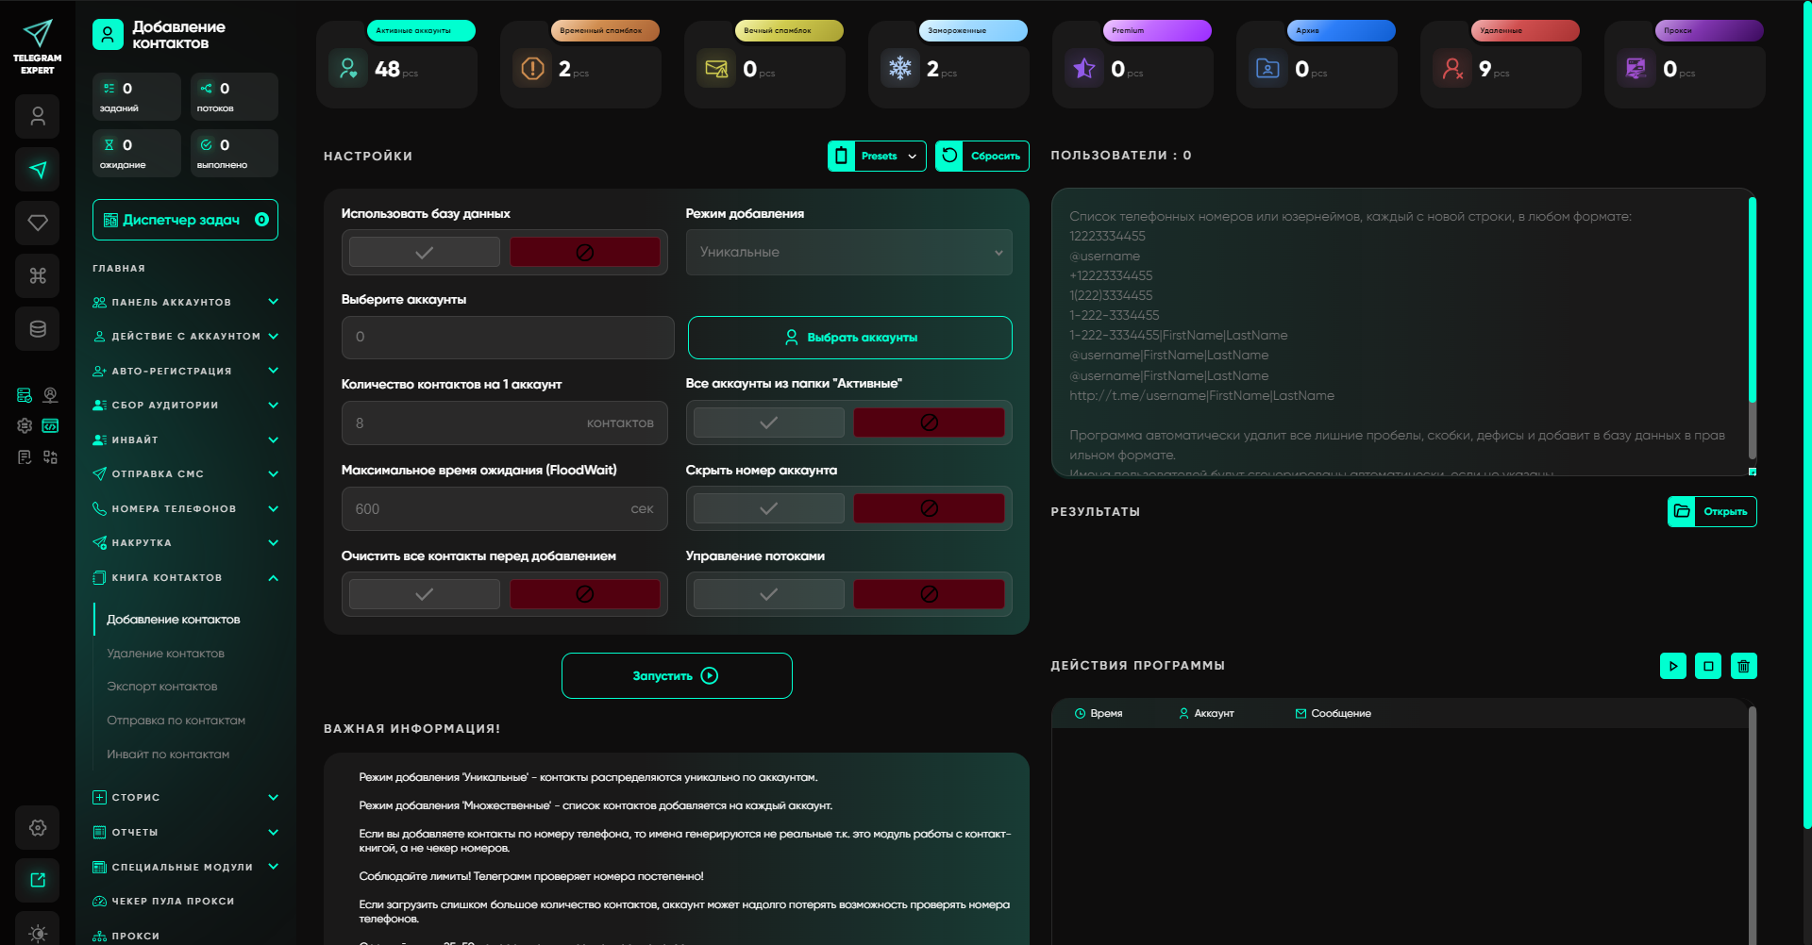This screenshot has height=945, width=1812.
Task: Open the 'Режим добавления' dropdown
Action: [x=848, y=253]
